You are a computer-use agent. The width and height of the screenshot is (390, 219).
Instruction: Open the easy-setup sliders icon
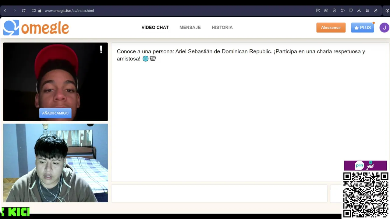click(x=367, y=11)
